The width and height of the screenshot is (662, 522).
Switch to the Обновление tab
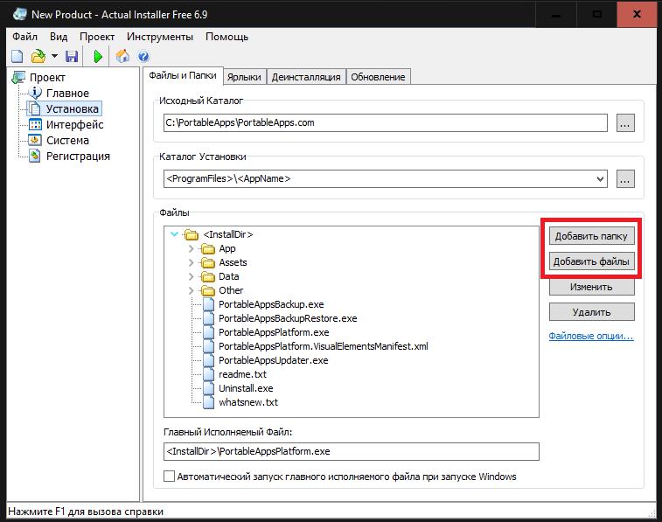tap(378, 77)
